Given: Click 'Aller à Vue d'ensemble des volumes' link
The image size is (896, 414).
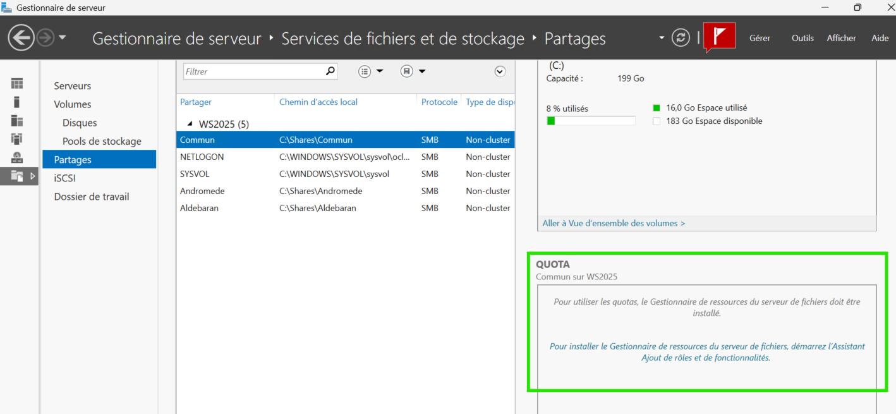Looking at the screenshot, I should click(614, 223).
